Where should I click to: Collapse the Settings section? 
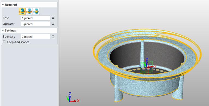[3, 30]
